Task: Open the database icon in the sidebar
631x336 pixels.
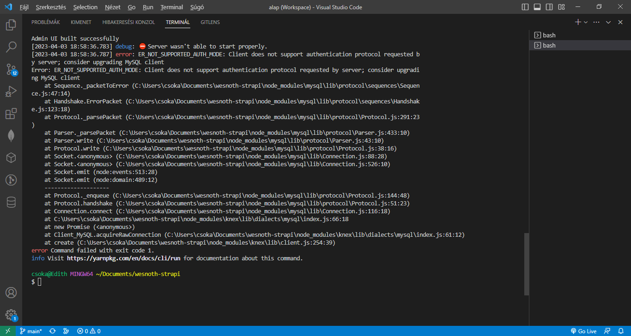Action: [11, 202]
